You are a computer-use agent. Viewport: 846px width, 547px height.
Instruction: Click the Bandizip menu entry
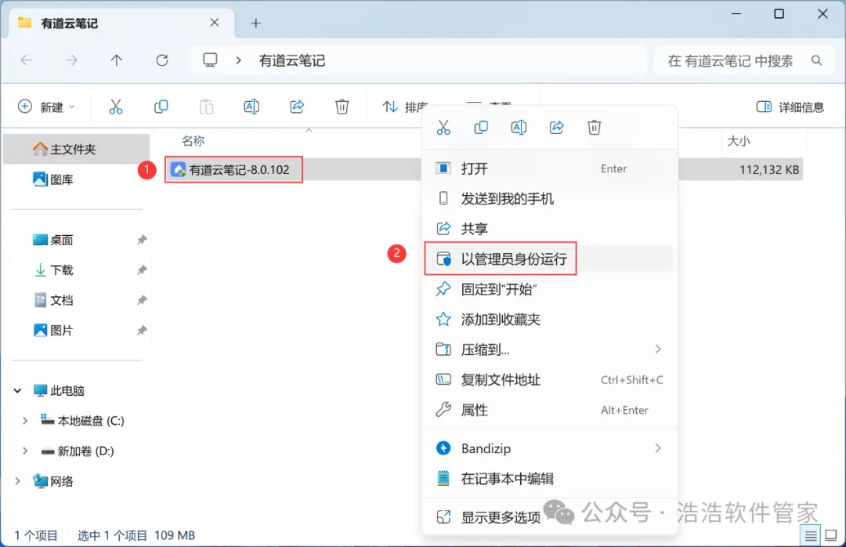click(x=549, y=448)
